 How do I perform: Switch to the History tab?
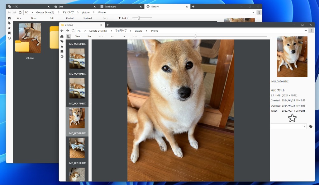[x=156, y=6]
